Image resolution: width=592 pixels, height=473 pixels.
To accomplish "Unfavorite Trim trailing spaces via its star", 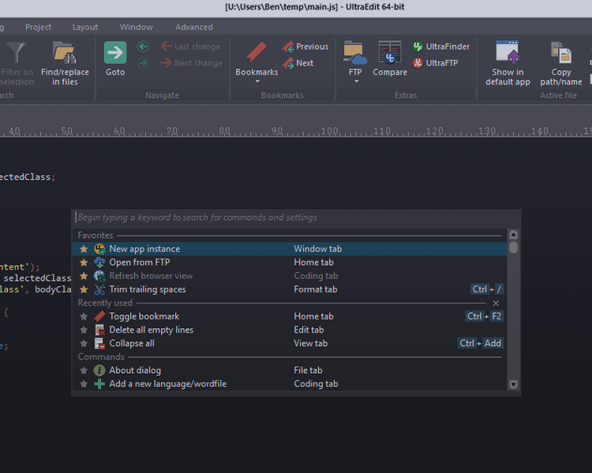I will 84,289.
